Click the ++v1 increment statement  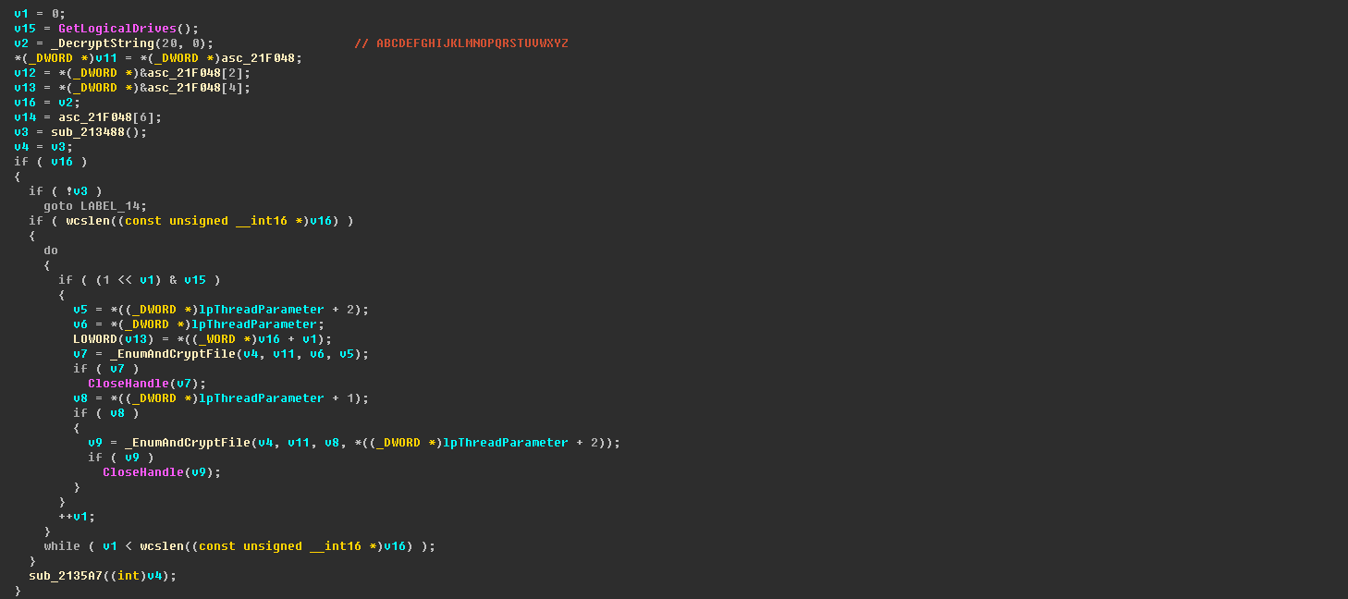click(76, 517)
